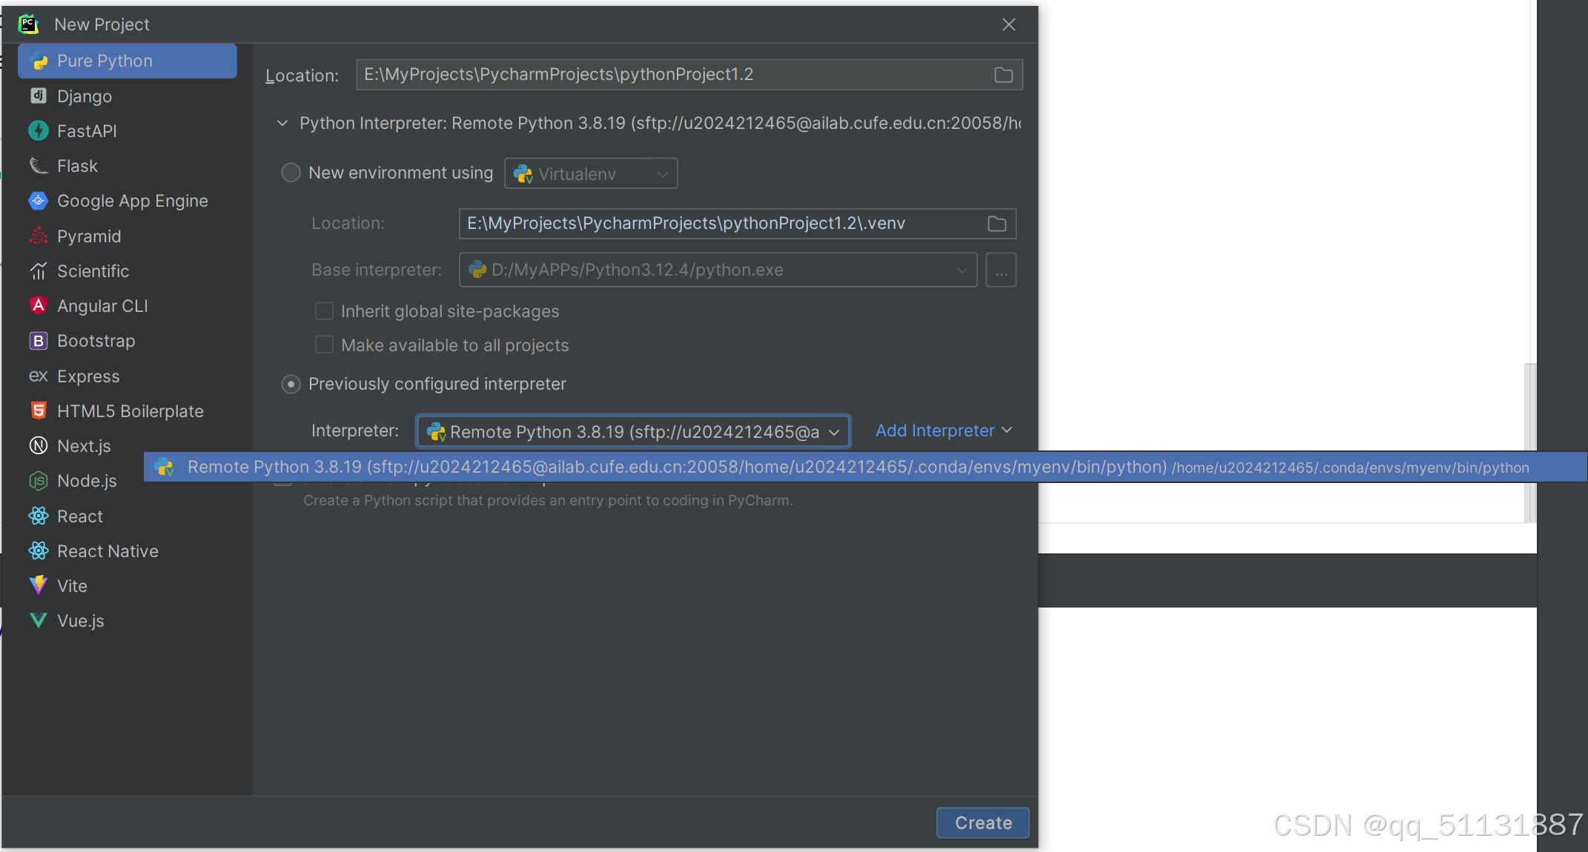This screenshot has width=1588, height=852.
Task: Choose Remote Python 3.8.19 from dropdown list
Action: (864, 467)
